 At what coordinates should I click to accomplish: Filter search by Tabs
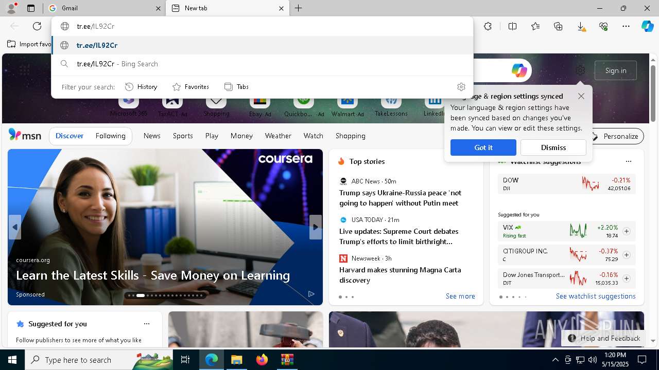click(236, 87)
